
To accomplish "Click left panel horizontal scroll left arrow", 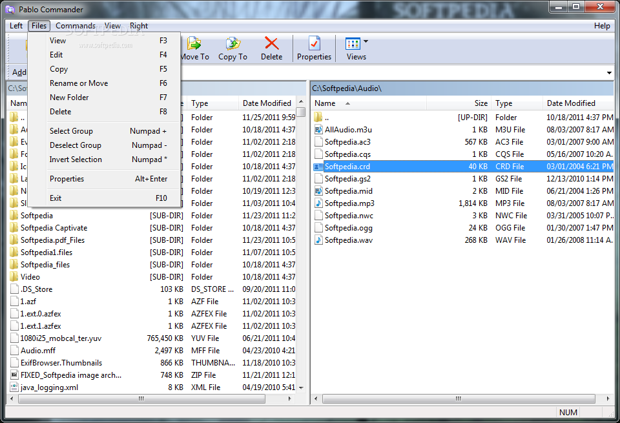I will [12, 398].
